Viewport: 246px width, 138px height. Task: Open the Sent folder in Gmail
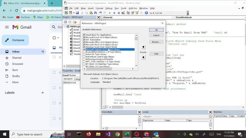[15, 70]
